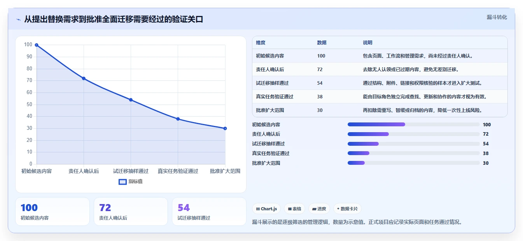Click the chart data point at 54
The height and width of the screenshot is (241, 523).
point(131,100)
